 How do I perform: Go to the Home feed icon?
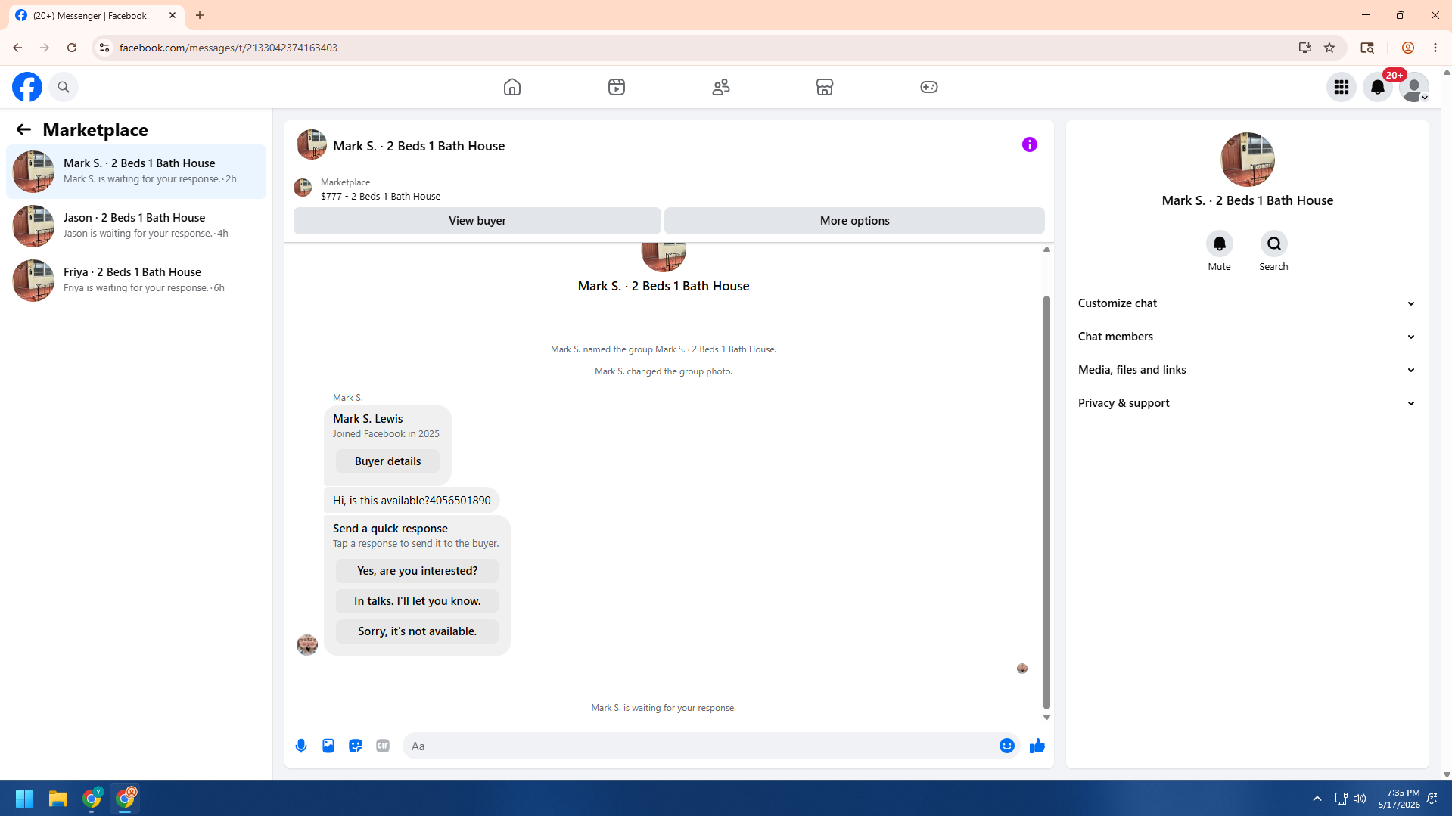512,87
